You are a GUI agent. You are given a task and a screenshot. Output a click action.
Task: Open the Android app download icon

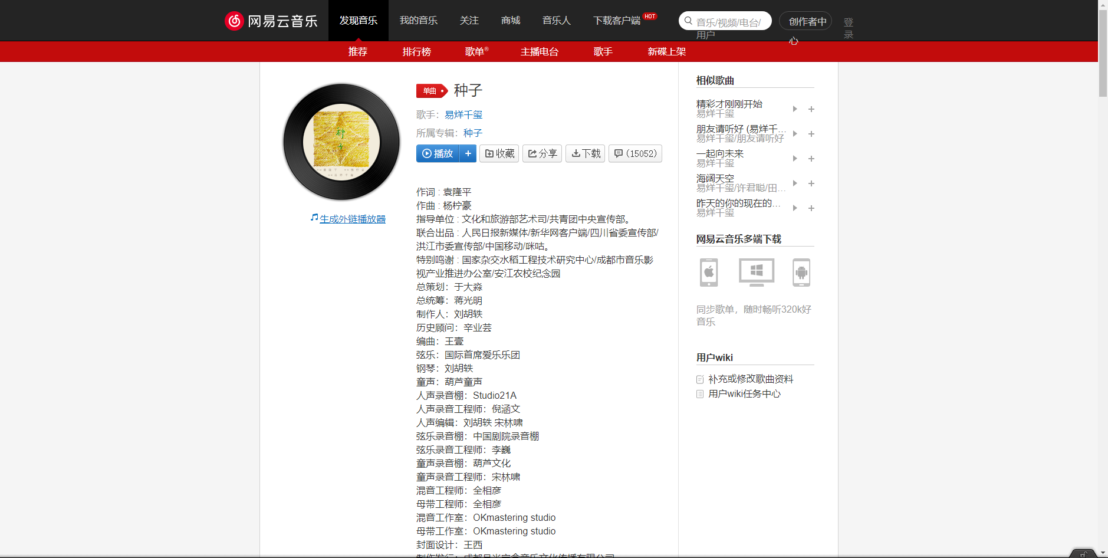tap(801, 273)
